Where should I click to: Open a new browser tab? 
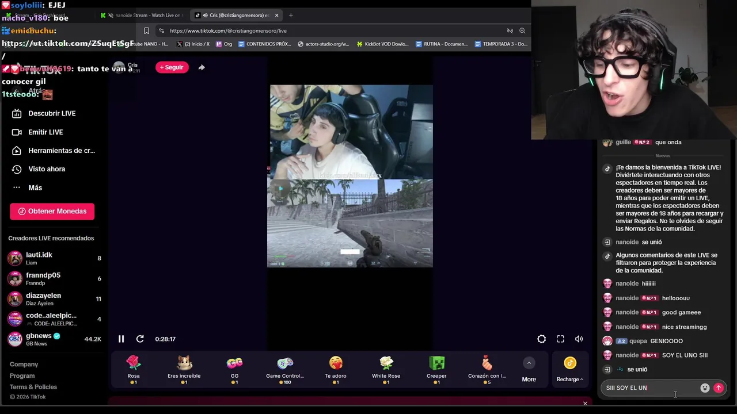pyautogui.click(x=291, y=15)
